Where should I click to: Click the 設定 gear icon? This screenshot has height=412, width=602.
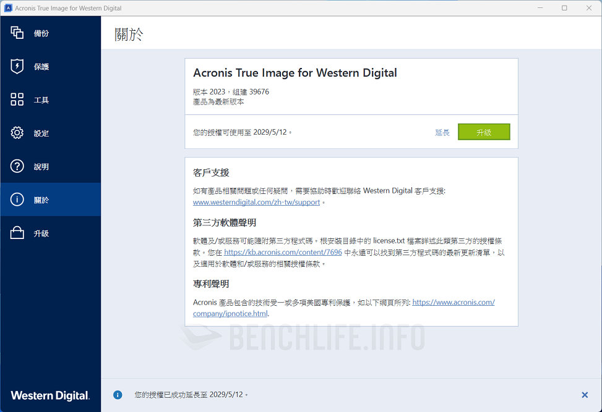[x=17, y=133]
